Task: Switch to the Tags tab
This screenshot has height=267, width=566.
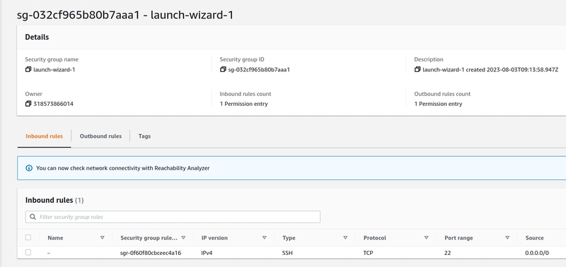Action: 144,136
